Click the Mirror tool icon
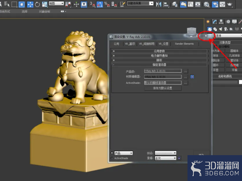 158,4
